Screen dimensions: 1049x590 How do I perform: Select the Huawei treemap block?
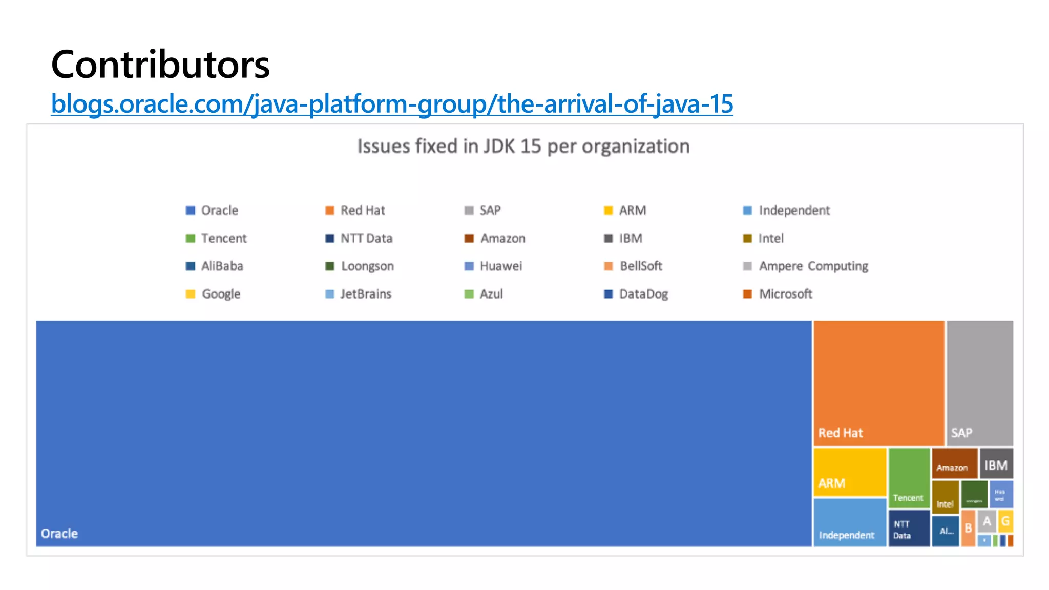(1001, 494)
